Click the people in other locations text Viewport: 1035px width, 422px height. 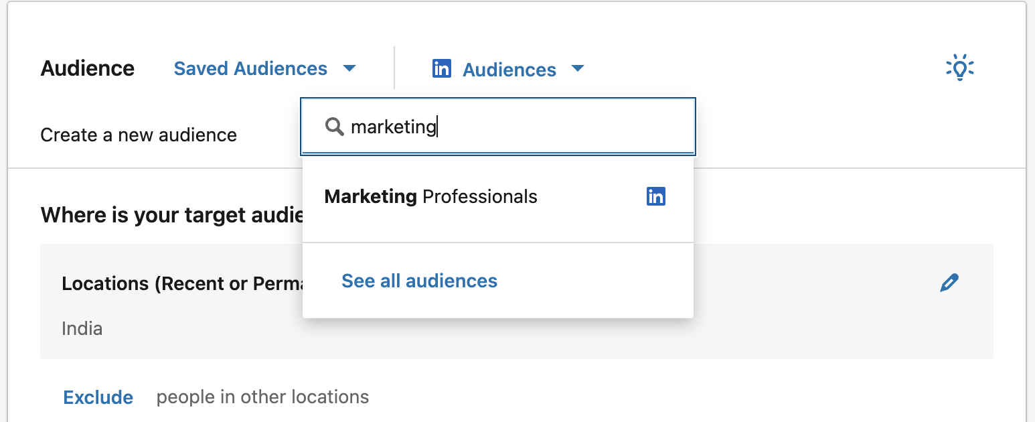262,397
